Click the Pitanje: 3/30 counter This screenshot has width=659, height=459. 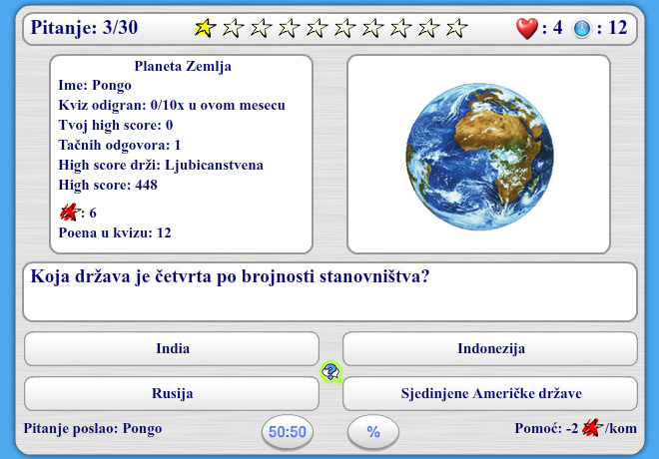click(84, 28)
